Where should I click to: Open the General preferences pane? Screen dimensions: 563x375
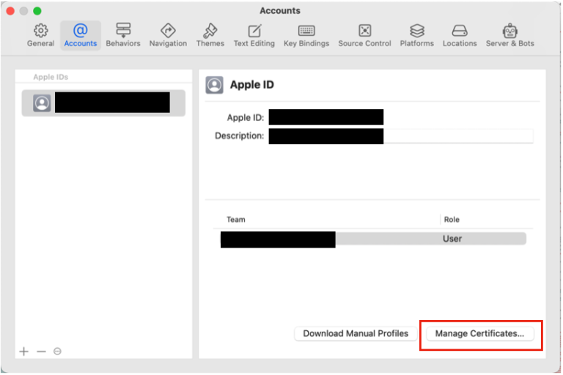[x=41, y=34]
